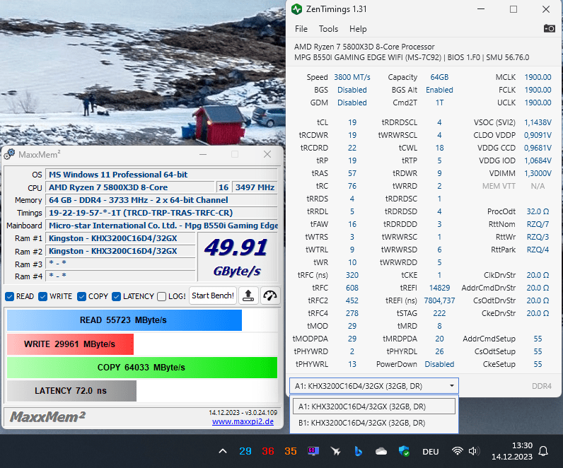
Task: Toggle the LATENCY checkbox
Action: [116, 296]
